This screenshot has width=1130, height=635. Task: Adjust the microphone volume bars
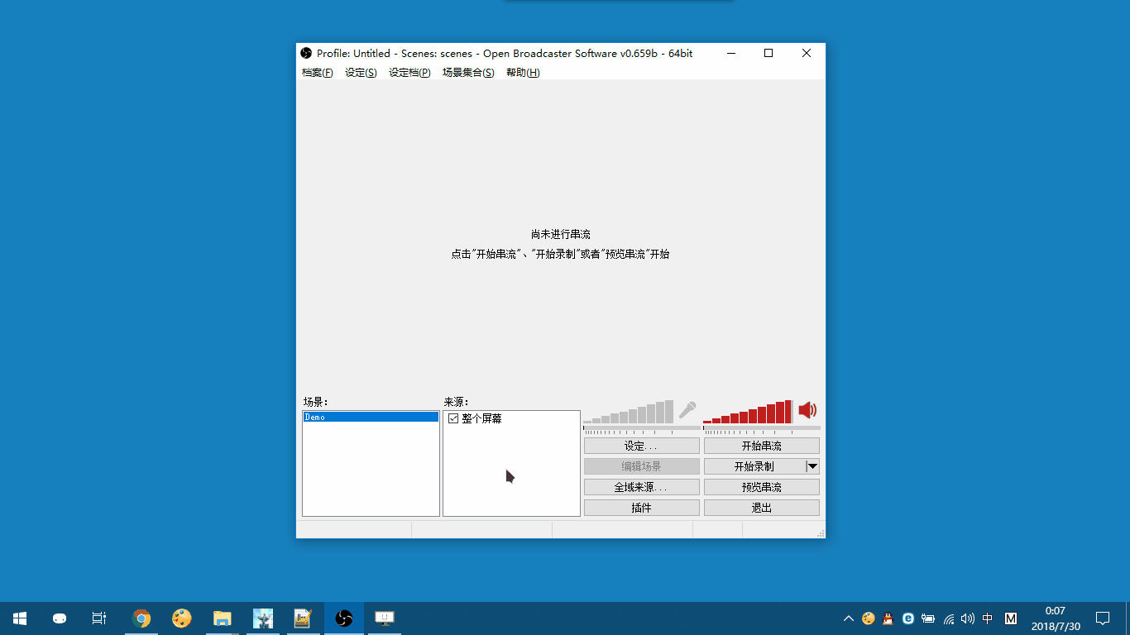629,413
